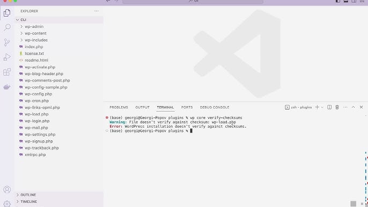368x207 pixels.
Task: Open the Search view in activity bar
Action: click(7, 27)
